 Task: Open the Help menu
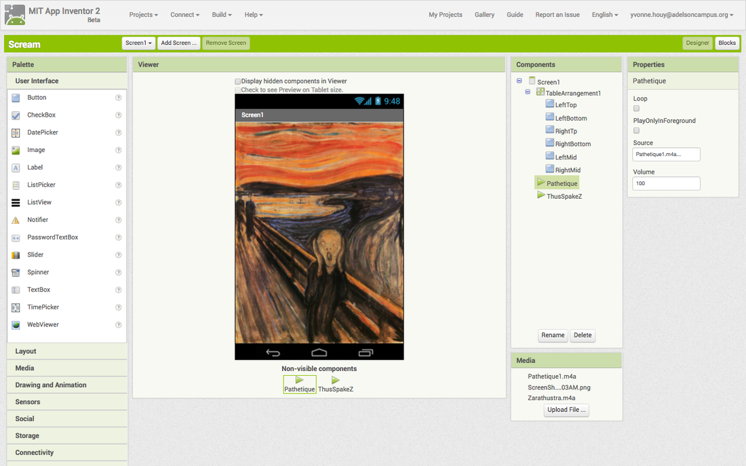pos(254,15)
